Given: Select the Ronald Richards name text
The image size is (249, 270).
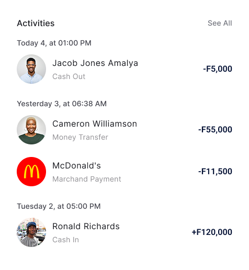Looking at the screenshot, I should [86, 227].
